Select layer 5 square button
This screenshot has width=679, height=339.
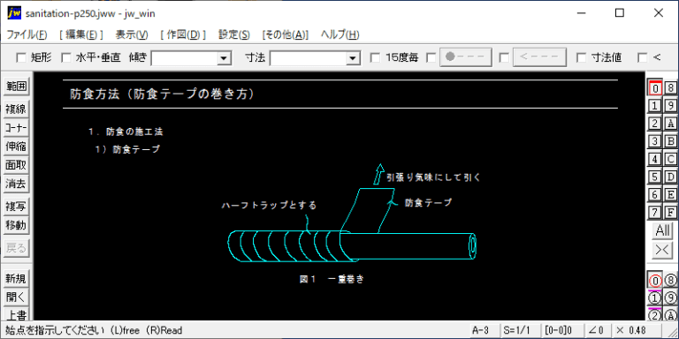coord(655,177)
